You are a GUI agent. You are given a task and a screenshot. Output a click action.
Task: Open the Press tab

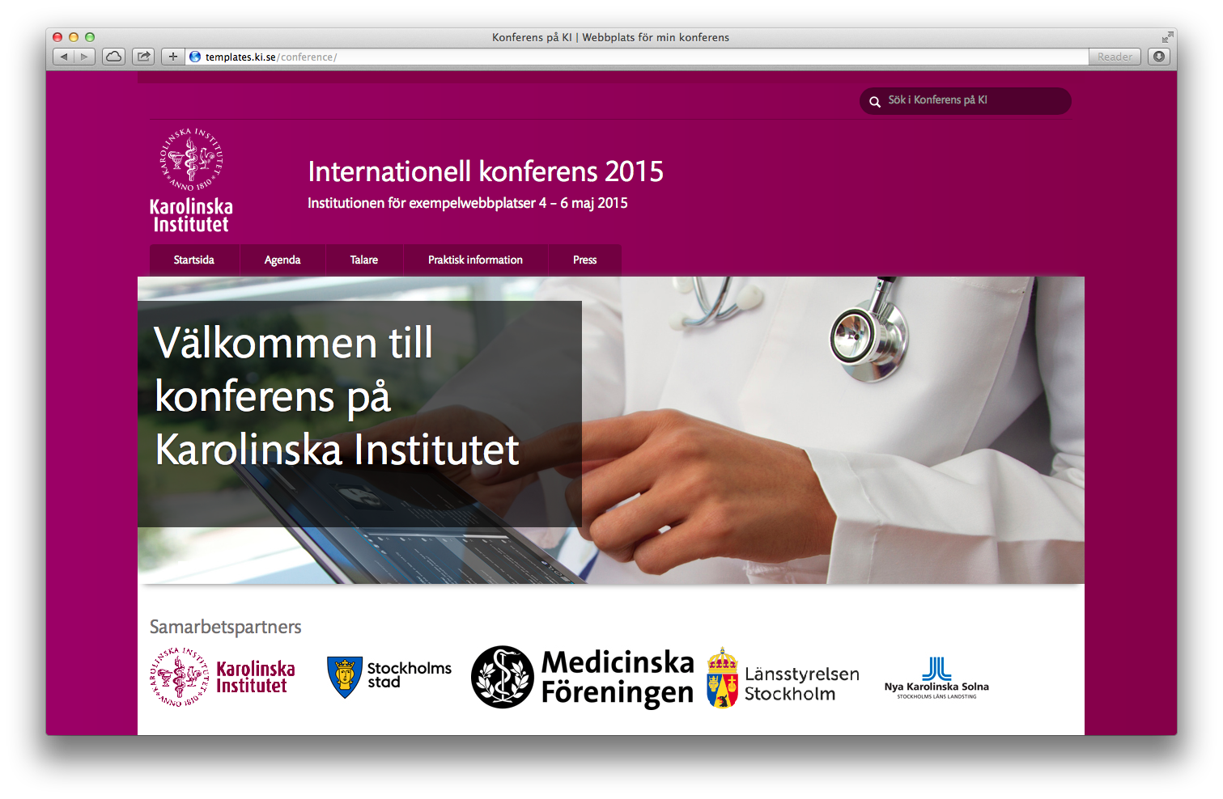(x=584, y=260)
